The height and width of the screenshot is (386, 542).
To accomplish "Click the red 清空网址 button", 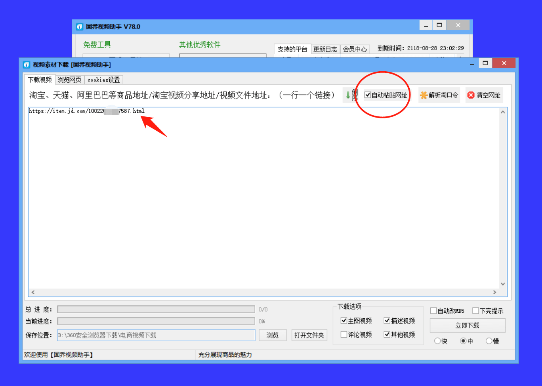I will tap(484, 95).
